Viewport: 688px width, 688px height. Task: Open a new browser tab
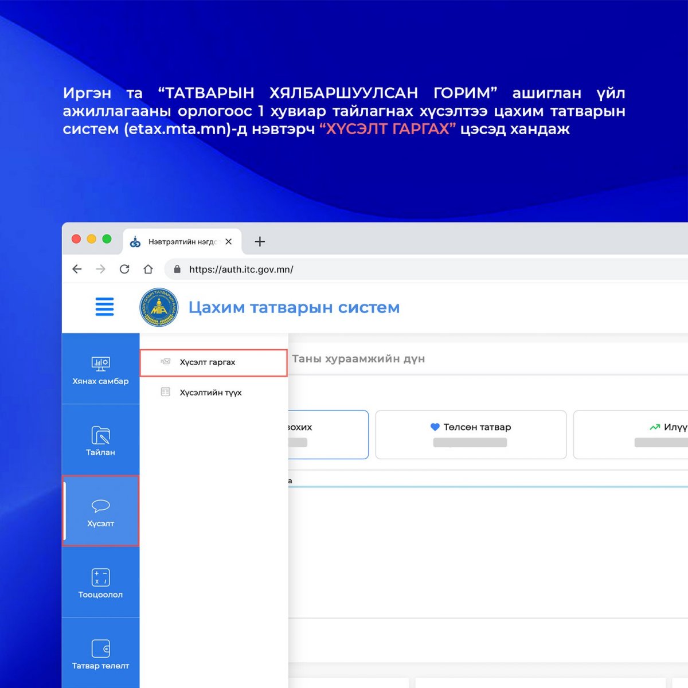point(260,242)
